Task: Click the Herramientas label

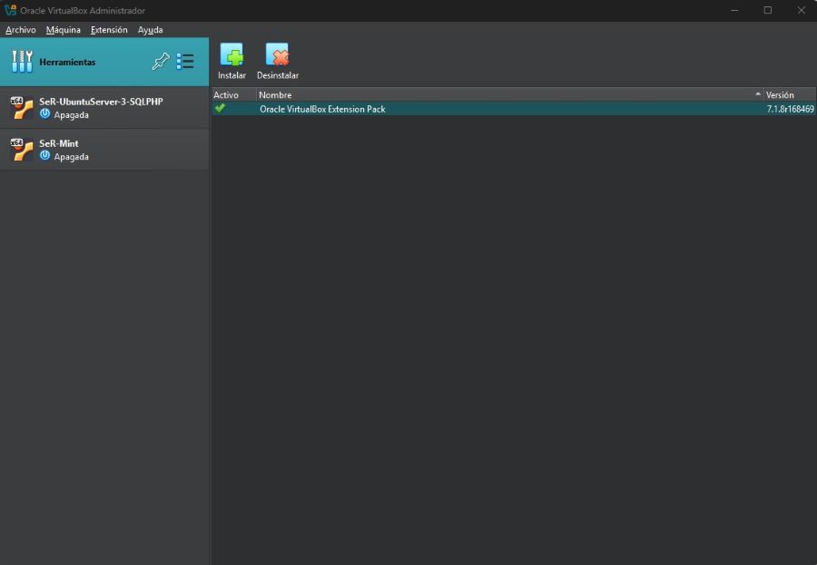Action: (67, 62)
